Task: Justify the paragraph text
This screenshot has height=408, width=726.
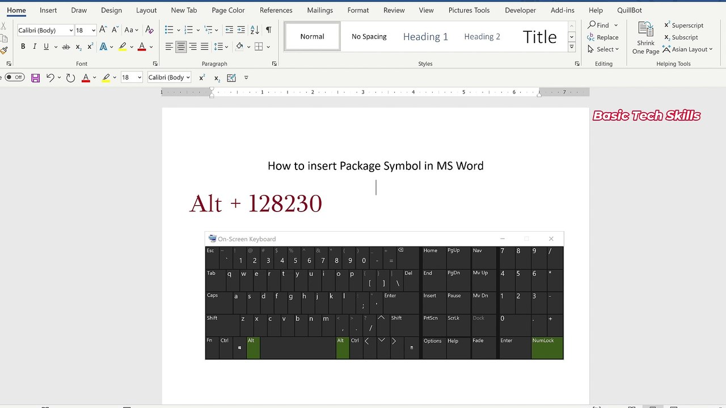Action: 205,46
